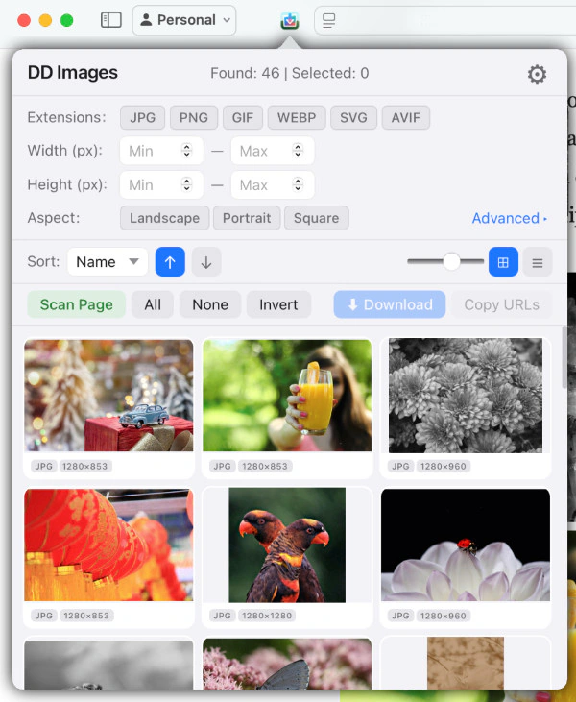Click the page reader icon in address bar
Screen dimensions: 576x702
[329, 20]
